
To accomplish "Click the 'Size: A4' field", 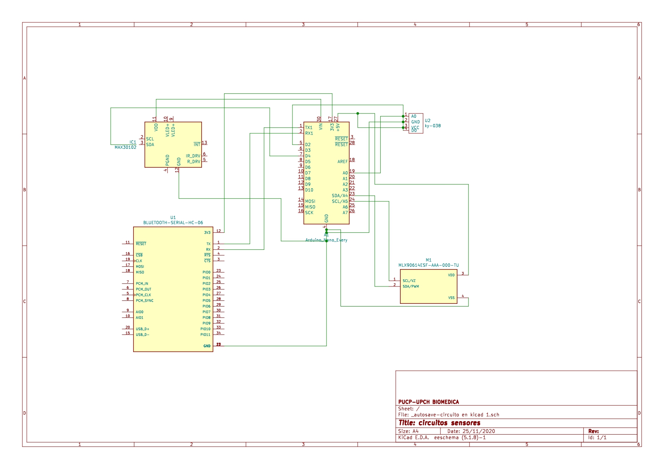I will (408, 431).
